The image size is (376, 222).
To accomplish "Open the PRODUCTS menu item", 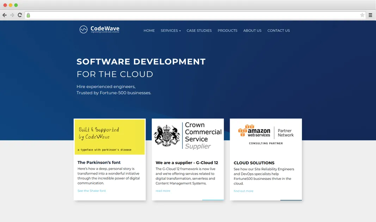I will pos(227,31).
